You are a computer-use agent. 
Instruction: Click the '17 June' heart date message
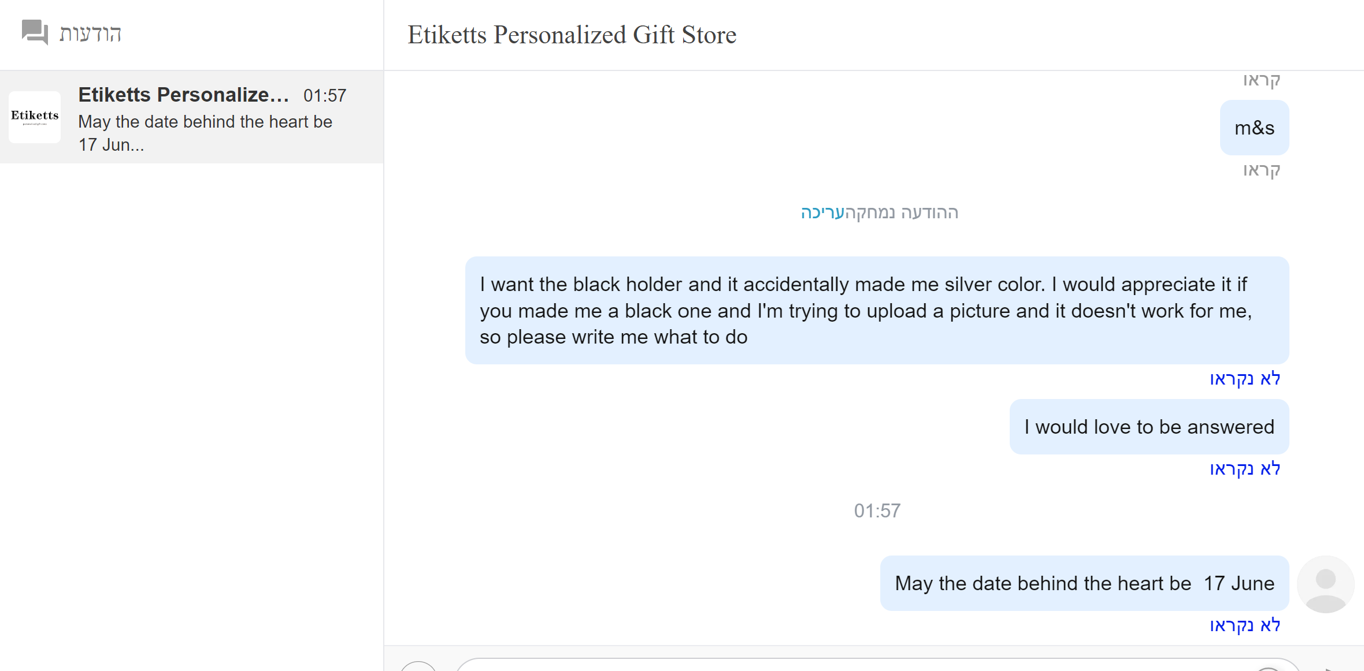pyautogui.click(x=1084, y=583)
